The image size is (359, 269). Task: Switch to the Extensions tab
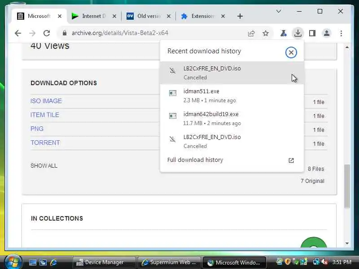[x=203, y=16]
